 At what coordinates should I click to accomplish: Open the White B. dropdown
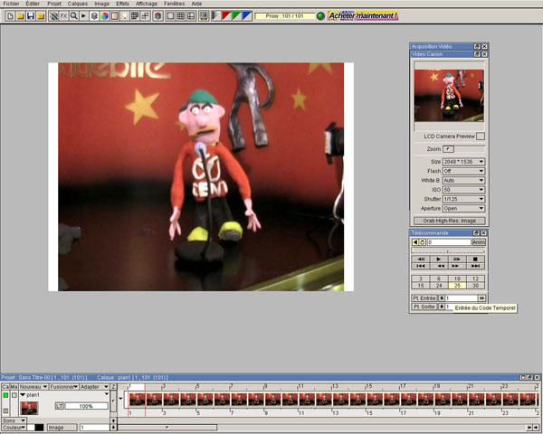pyautogui.click(x=463, y=180)
